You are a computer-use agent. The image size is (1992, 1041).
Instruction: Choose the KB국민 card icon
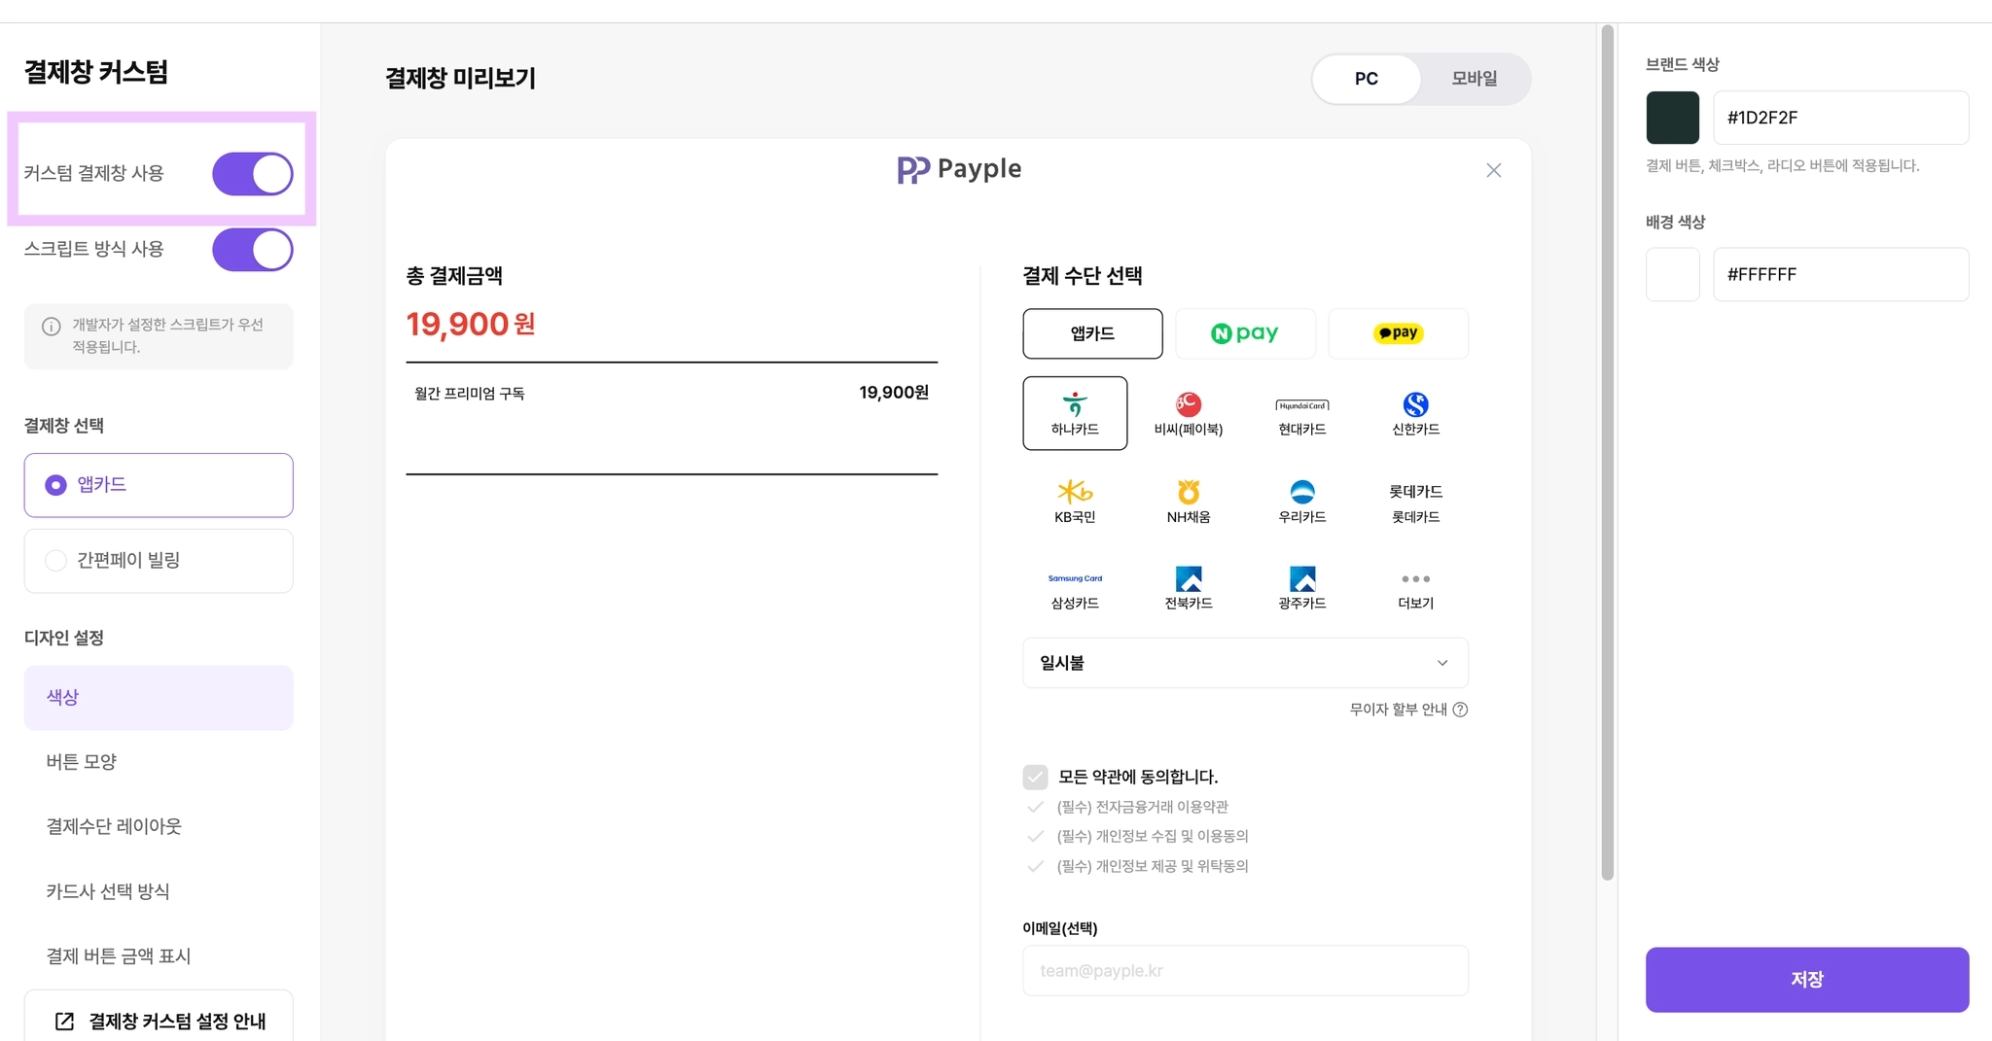(1075, 501)
